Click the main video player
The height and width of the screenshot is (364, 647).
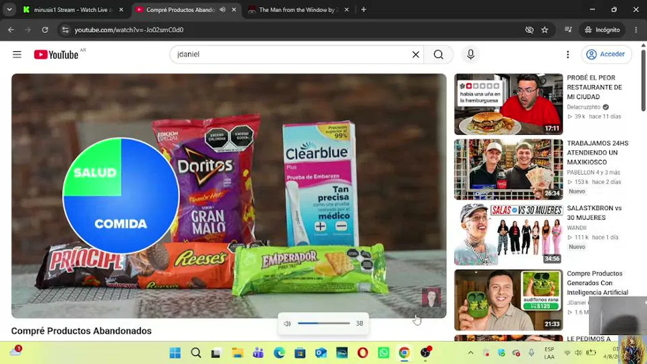tap(229, 196)
